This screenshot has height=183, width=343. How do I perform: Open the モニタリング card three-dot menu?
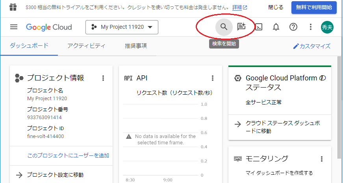322,159
